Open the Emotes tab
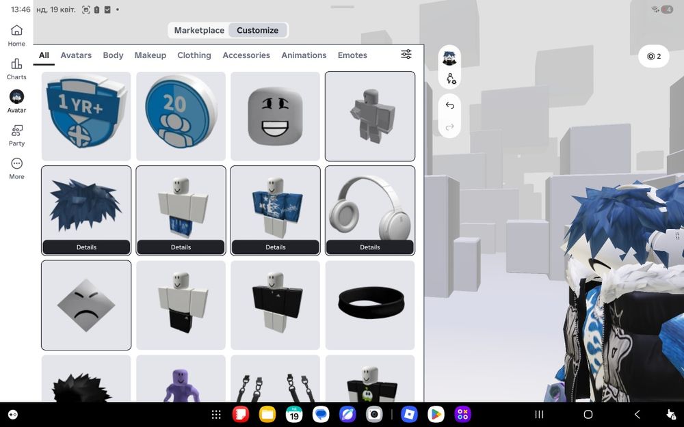This screenshot has height=427, width=684. pos(352,55)
